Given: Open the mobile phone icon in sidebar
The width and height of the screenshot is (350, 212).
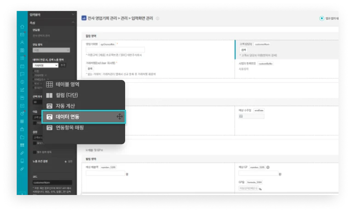Looking at the screenshot, I should 22,160.
